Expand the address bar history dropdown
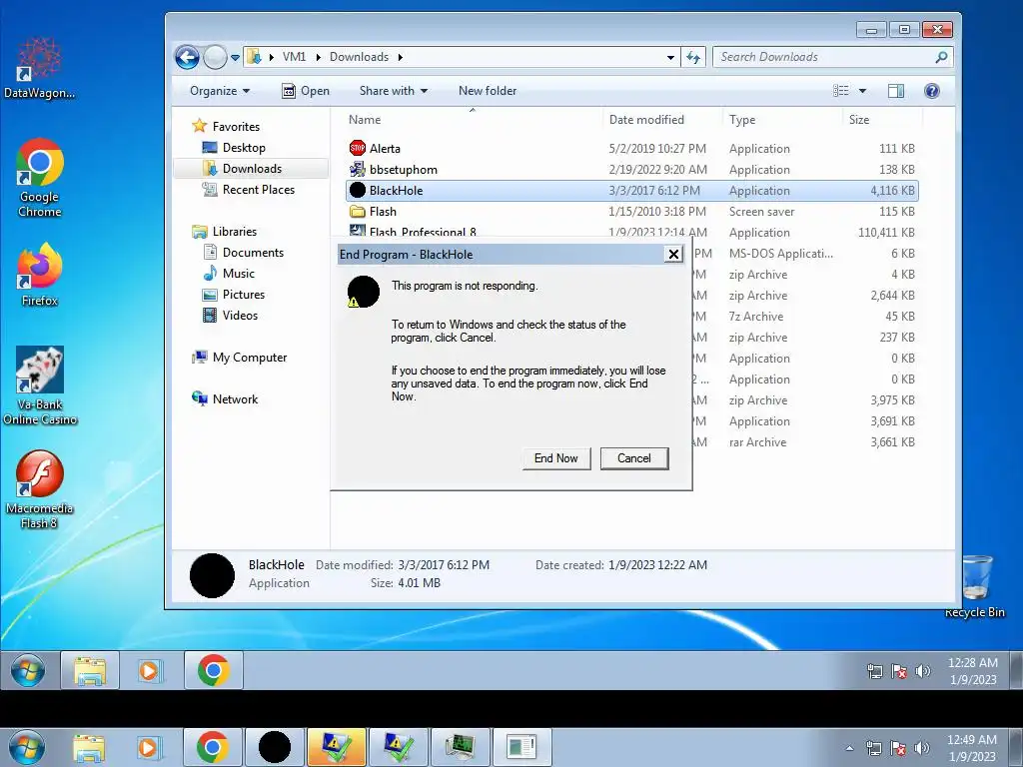The image size is (1023, 767). point(670,57)
